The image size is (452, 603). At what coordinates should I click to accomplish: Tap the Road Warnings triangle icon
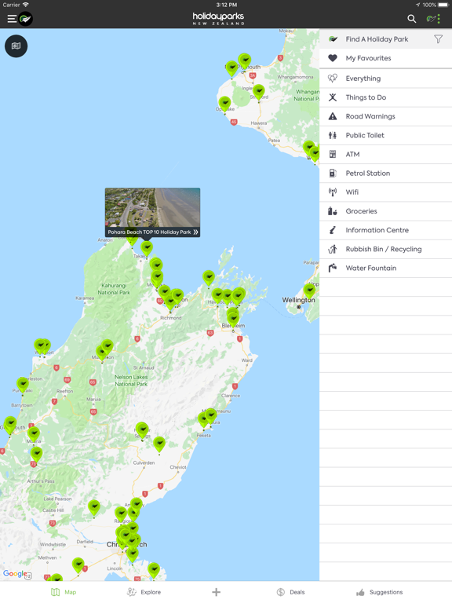[x=333, y=116]
